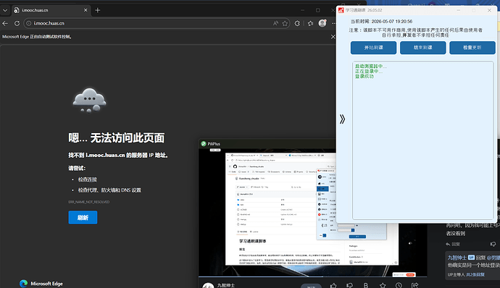
Task: Click the 检查连接 link
Action: (88, 179)
